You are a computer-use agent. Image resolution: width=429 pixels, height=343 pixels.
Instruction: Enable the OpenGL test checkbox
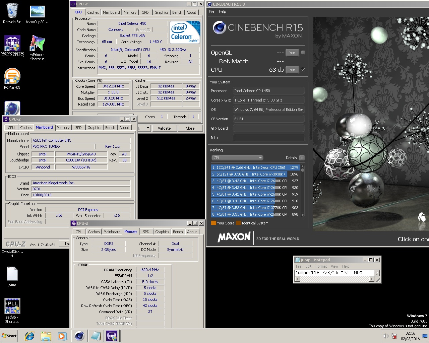point(303,52)
